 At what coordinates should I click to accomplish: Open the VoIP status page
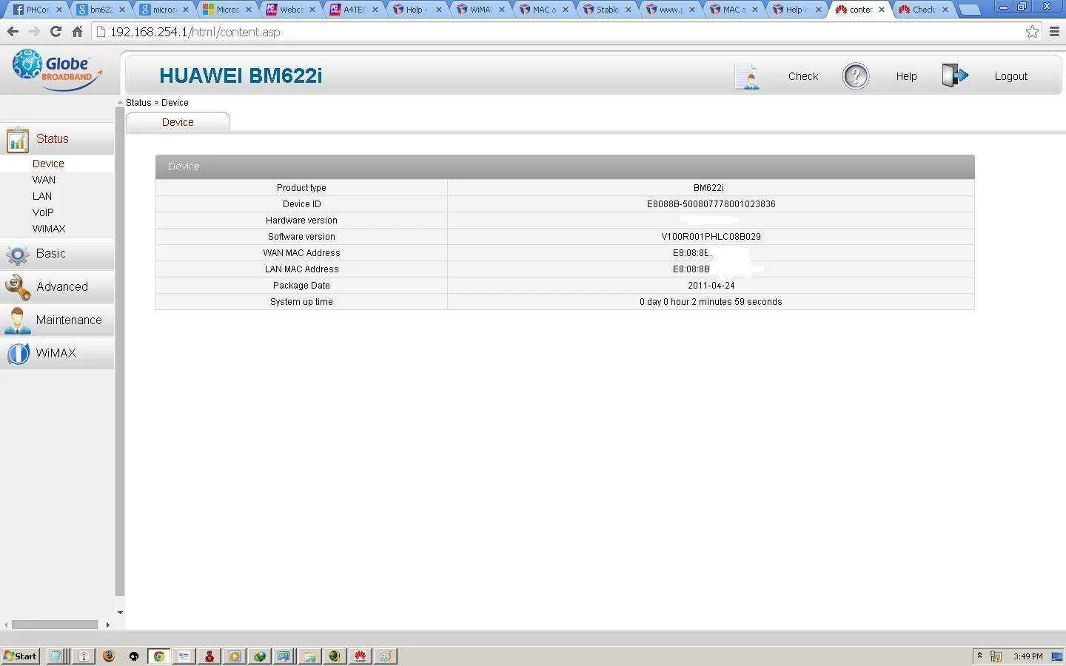(x=43, y=212)
